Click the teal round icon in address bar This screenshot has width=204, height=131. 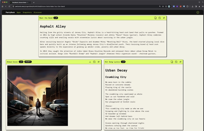point(169,6)
